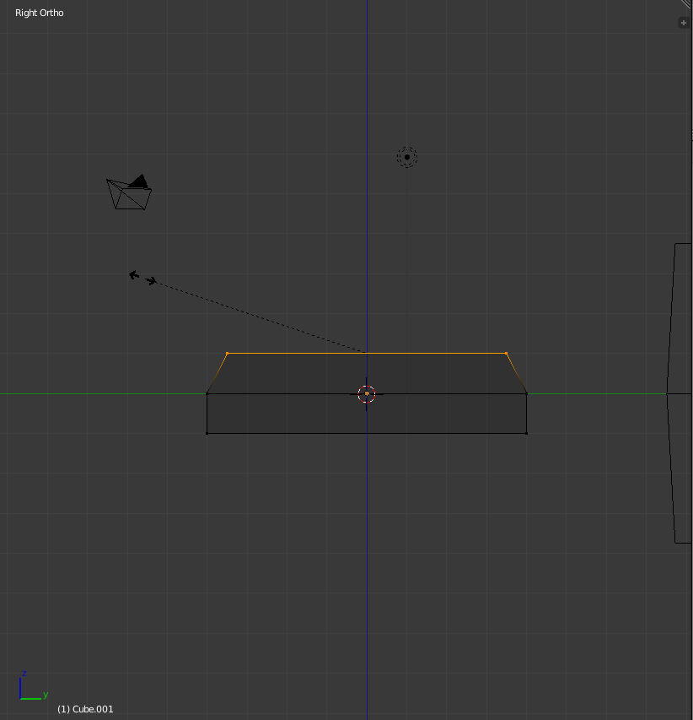The image size is (693, 720).
Task: Click the orange selected top edge of the mesh
Action: tap(367, 353)
